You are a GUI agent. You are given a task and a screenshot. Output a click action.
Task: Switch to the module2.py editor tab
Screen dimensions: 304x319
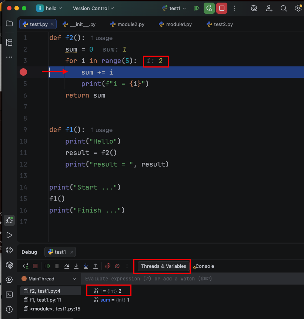point(127,24)
